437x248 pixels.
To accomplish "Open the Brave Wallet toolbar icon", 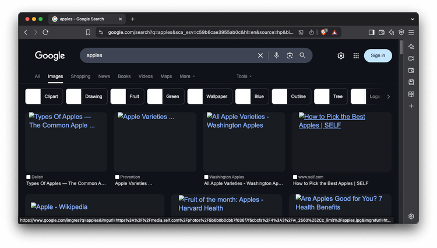I will [382, 32].
